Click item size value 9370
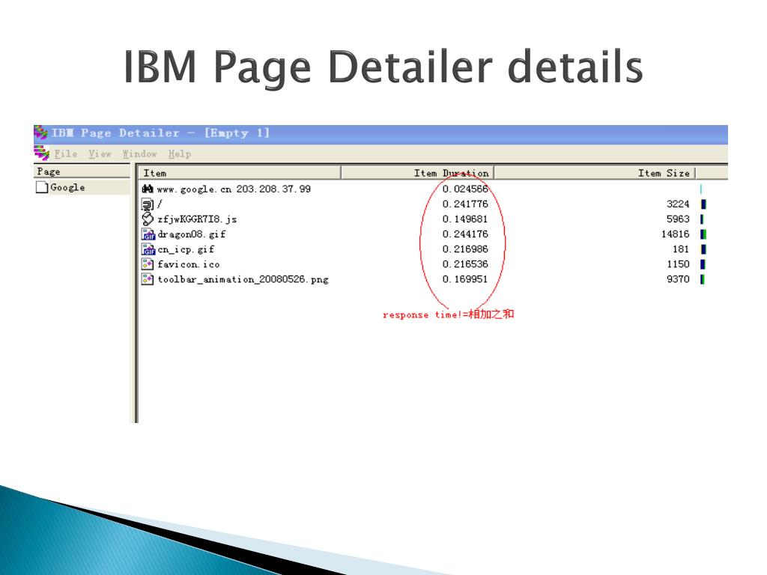Screen dimensions: 767x575 click(x=678, y=279)
